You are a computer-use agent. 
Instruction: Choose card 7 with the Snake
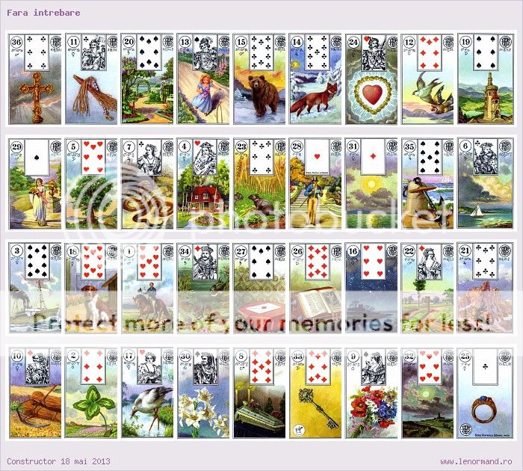(x=147, y=183)
